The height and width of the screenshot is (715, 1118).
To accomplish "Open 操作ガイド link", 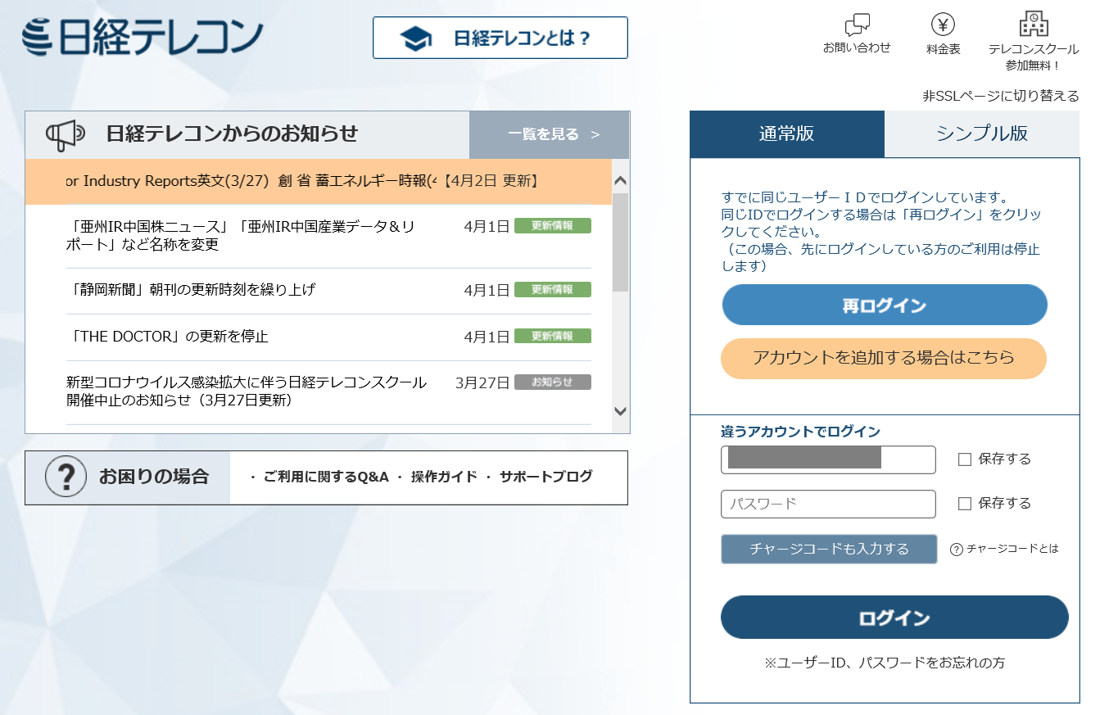I will pyautogui.click(x=444, y=477).
